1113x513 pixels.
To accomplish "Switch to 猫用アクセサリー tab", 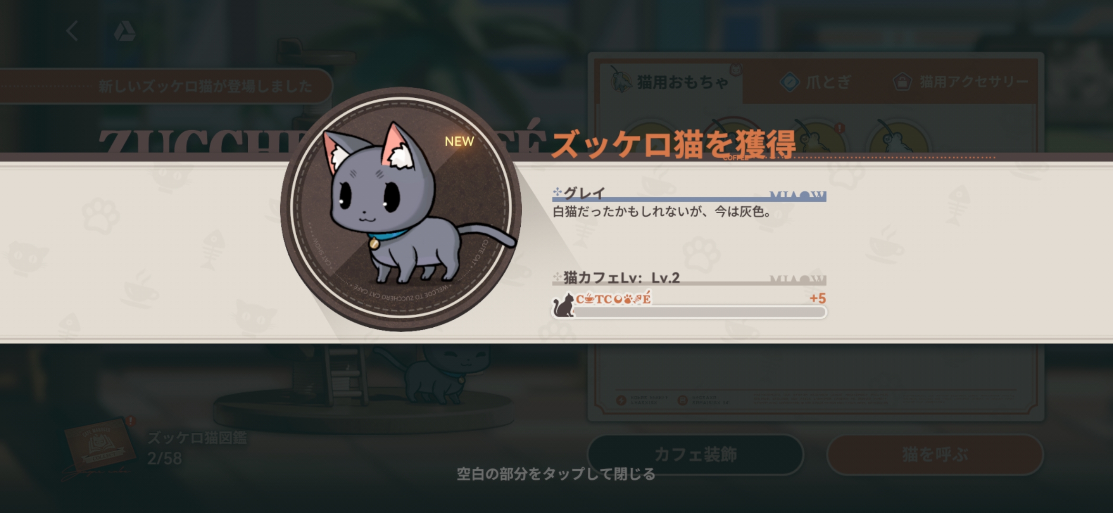I will point(961,82).
